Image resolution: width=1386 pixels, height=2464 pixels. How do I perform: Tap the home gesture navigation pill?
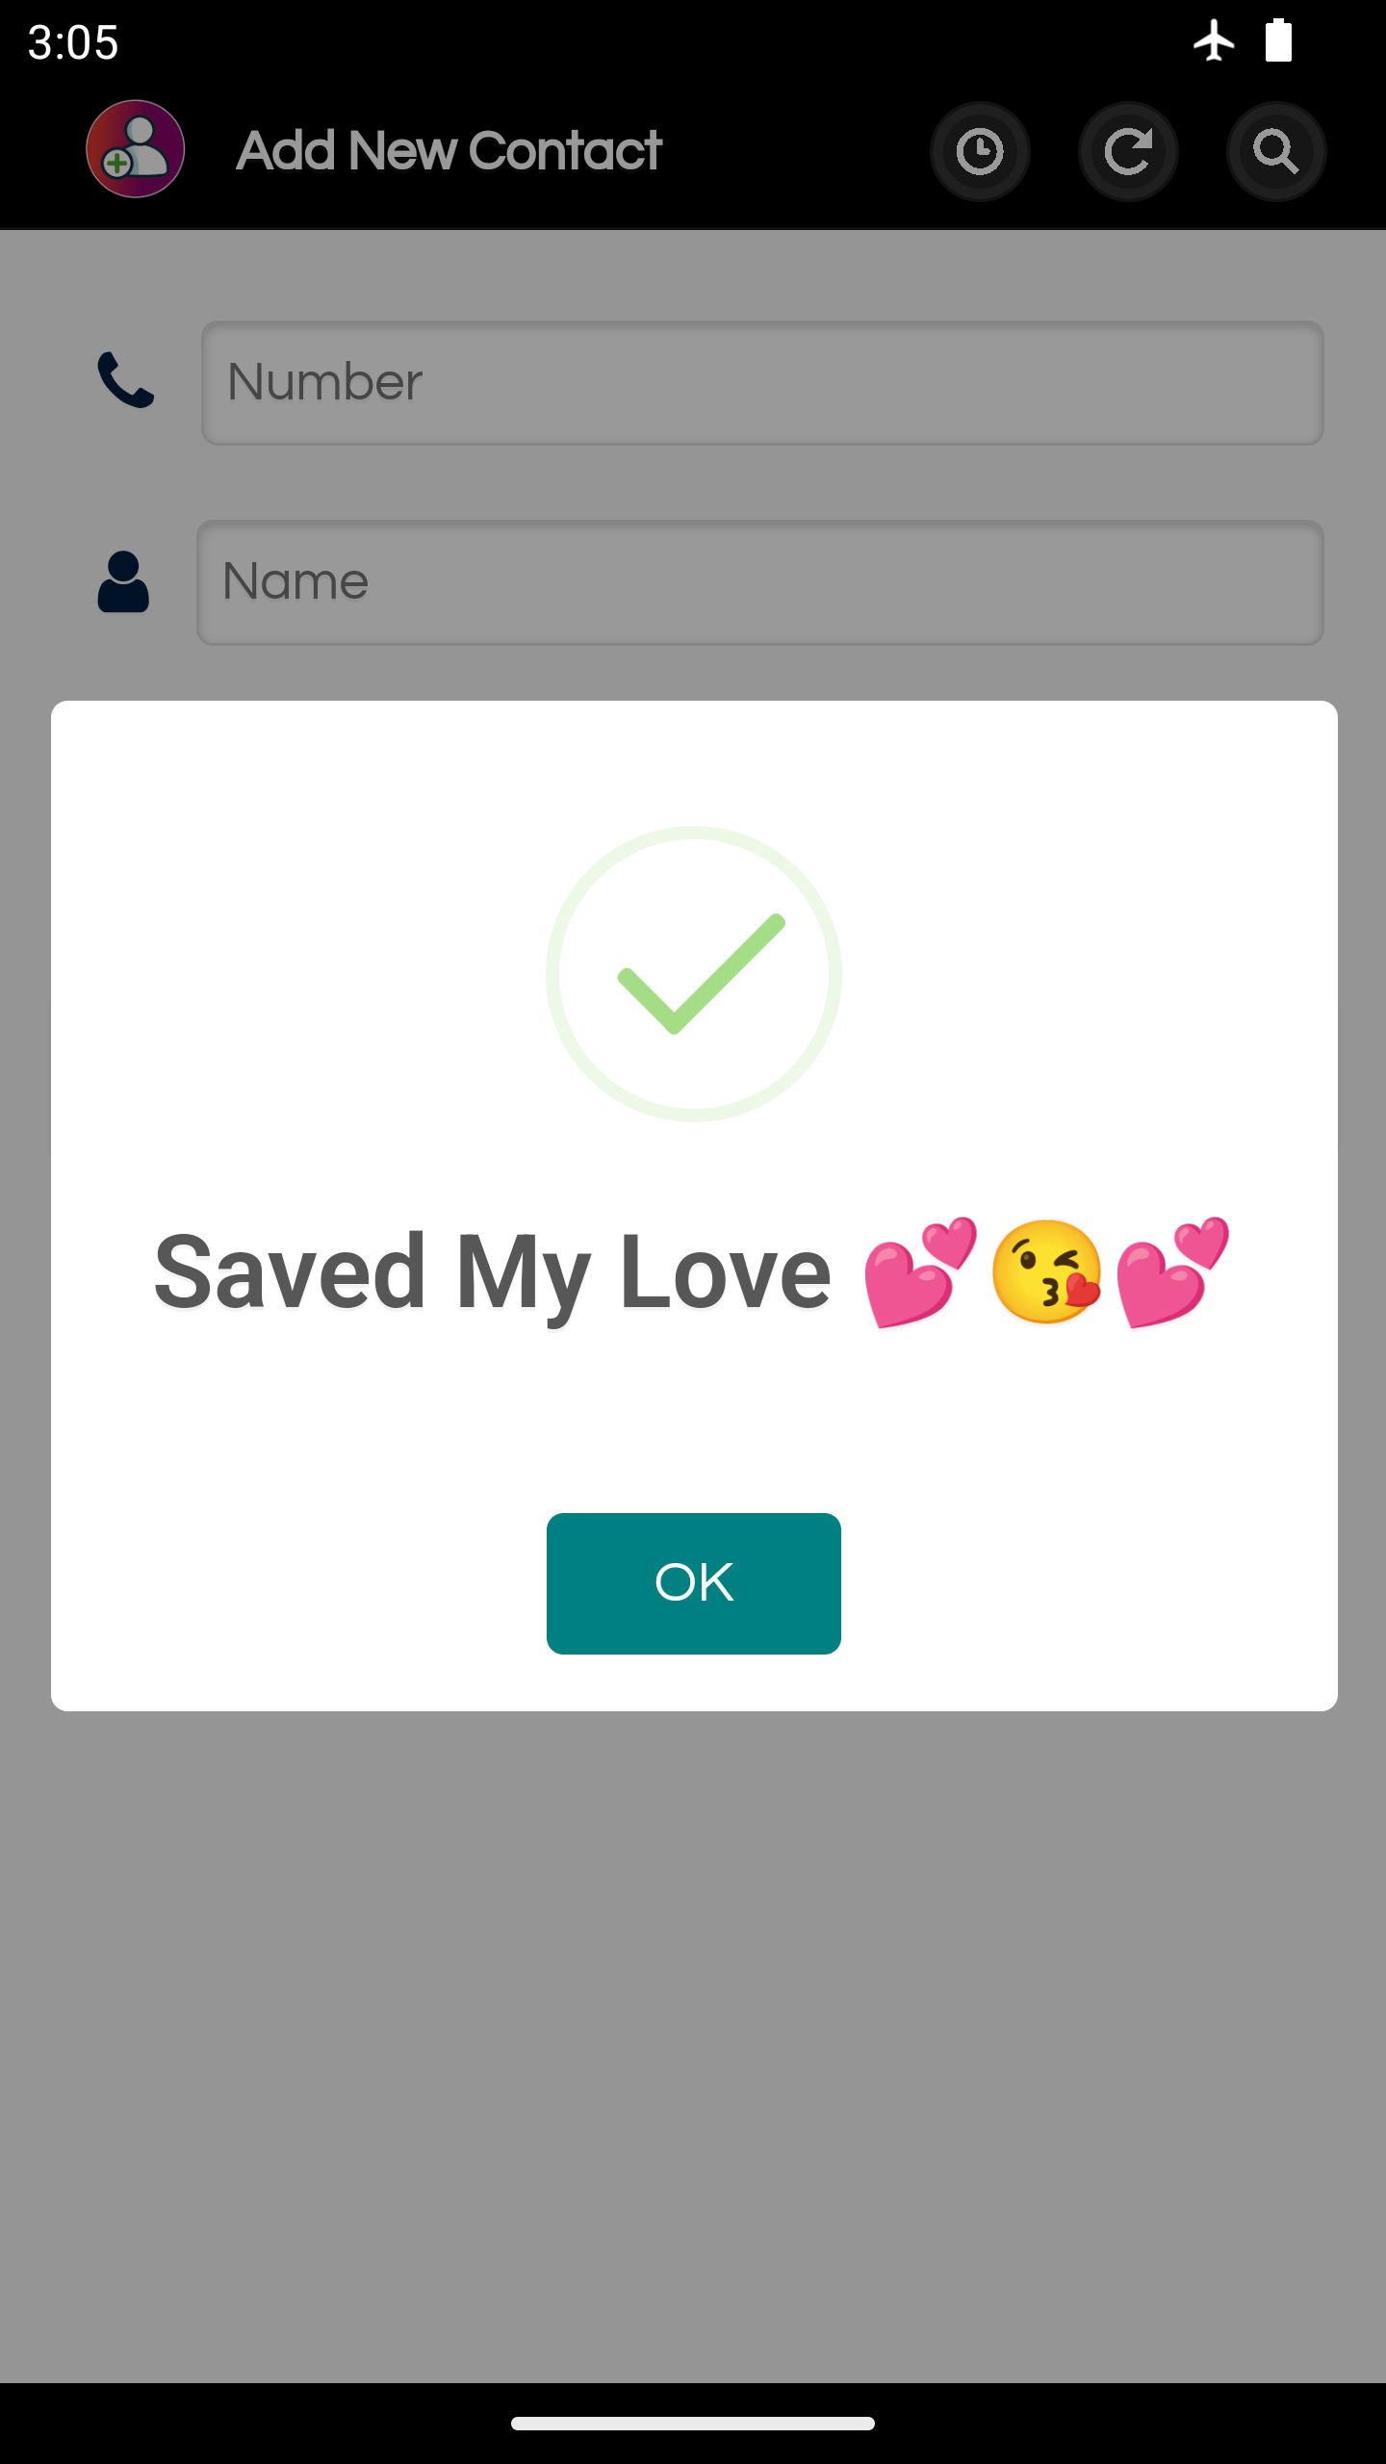pos(693,2423)
